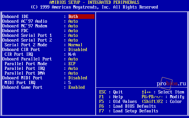Click F7 : Load Setup Defaults
189x118 pixels.
129,111
